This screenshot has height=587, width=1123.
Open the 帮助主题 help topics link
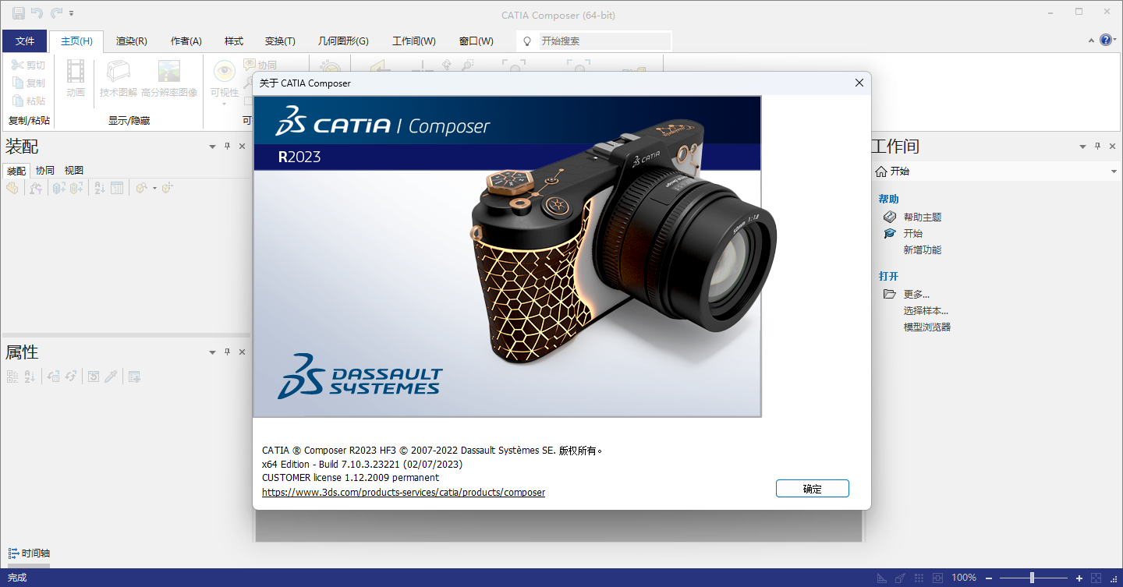(x=922, y=217)
